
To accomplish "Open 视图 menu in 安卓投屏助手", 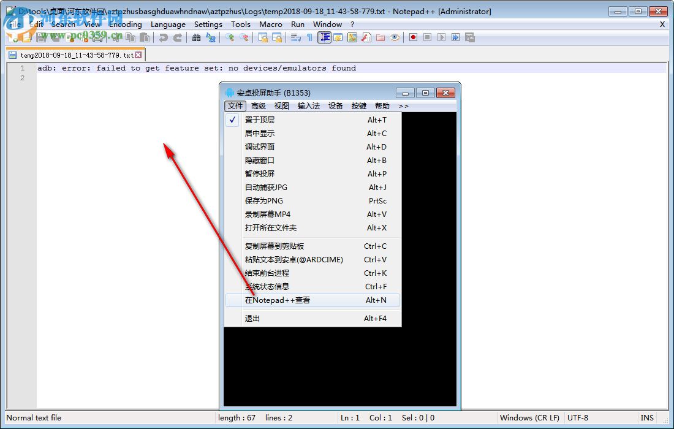I will (x=282, y=106).
